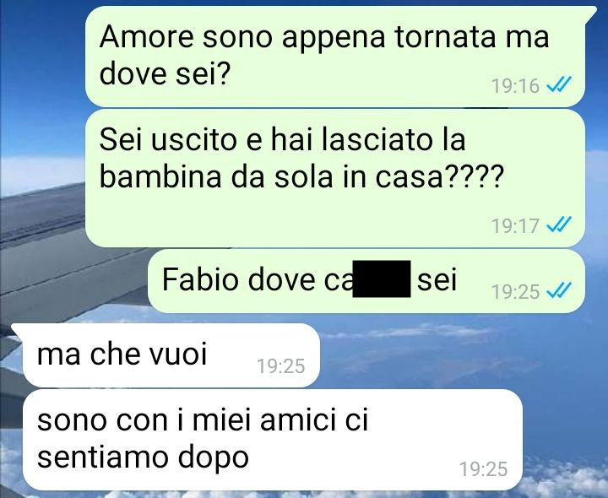Select the 'Fabio dove' message bubble
Screen dimensions: 608x498
coord(366,281)
